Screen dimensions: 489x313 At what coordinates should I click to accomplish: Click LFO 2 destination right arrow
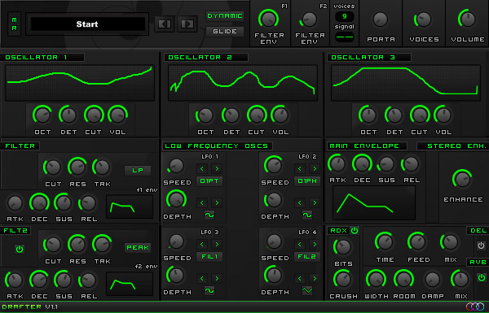click(x=315, y=169)
